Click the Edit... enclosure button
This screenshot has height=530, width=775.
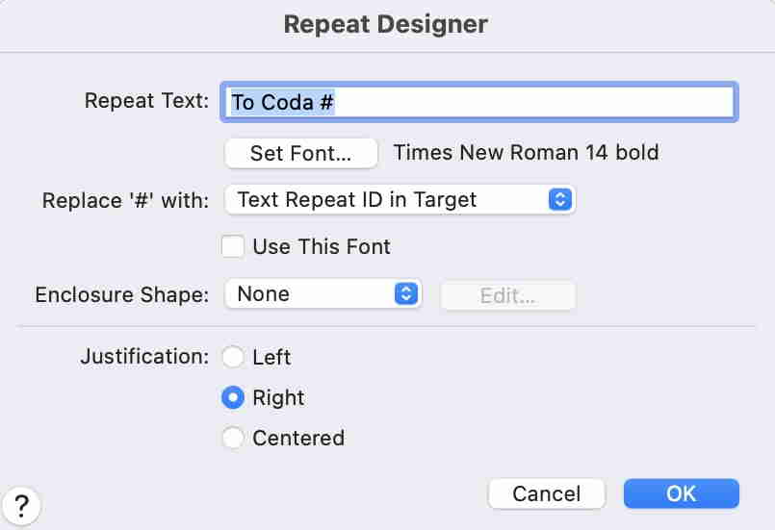pos(507,295)
